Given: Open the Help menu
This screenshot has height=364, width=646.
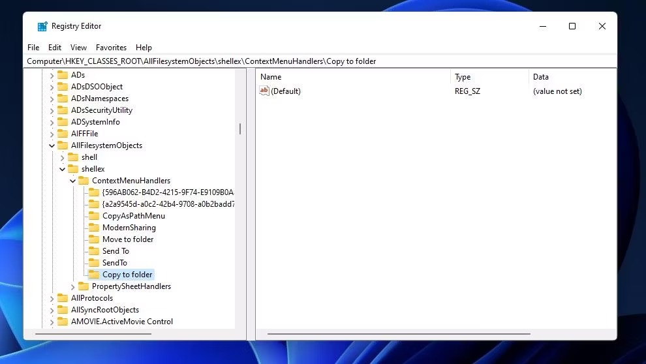Looking at the screenshot, I should click(144, 48).
